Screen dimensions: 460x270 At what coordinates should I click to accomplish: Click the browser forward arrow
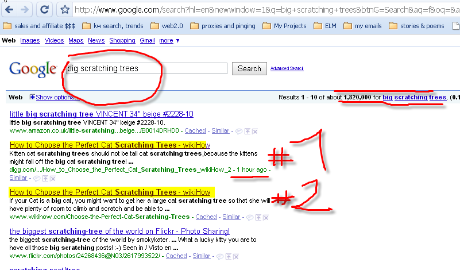point(25,10)
